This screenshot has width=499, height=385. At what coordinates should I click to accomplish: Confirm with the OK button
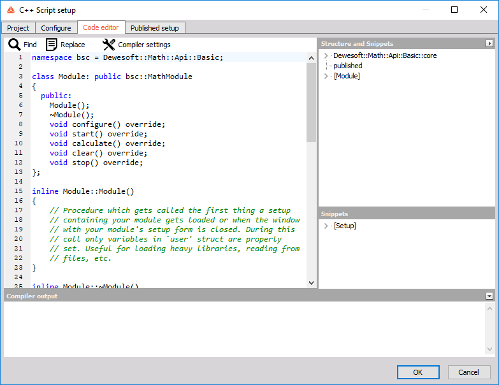click(x=418, y=372)
